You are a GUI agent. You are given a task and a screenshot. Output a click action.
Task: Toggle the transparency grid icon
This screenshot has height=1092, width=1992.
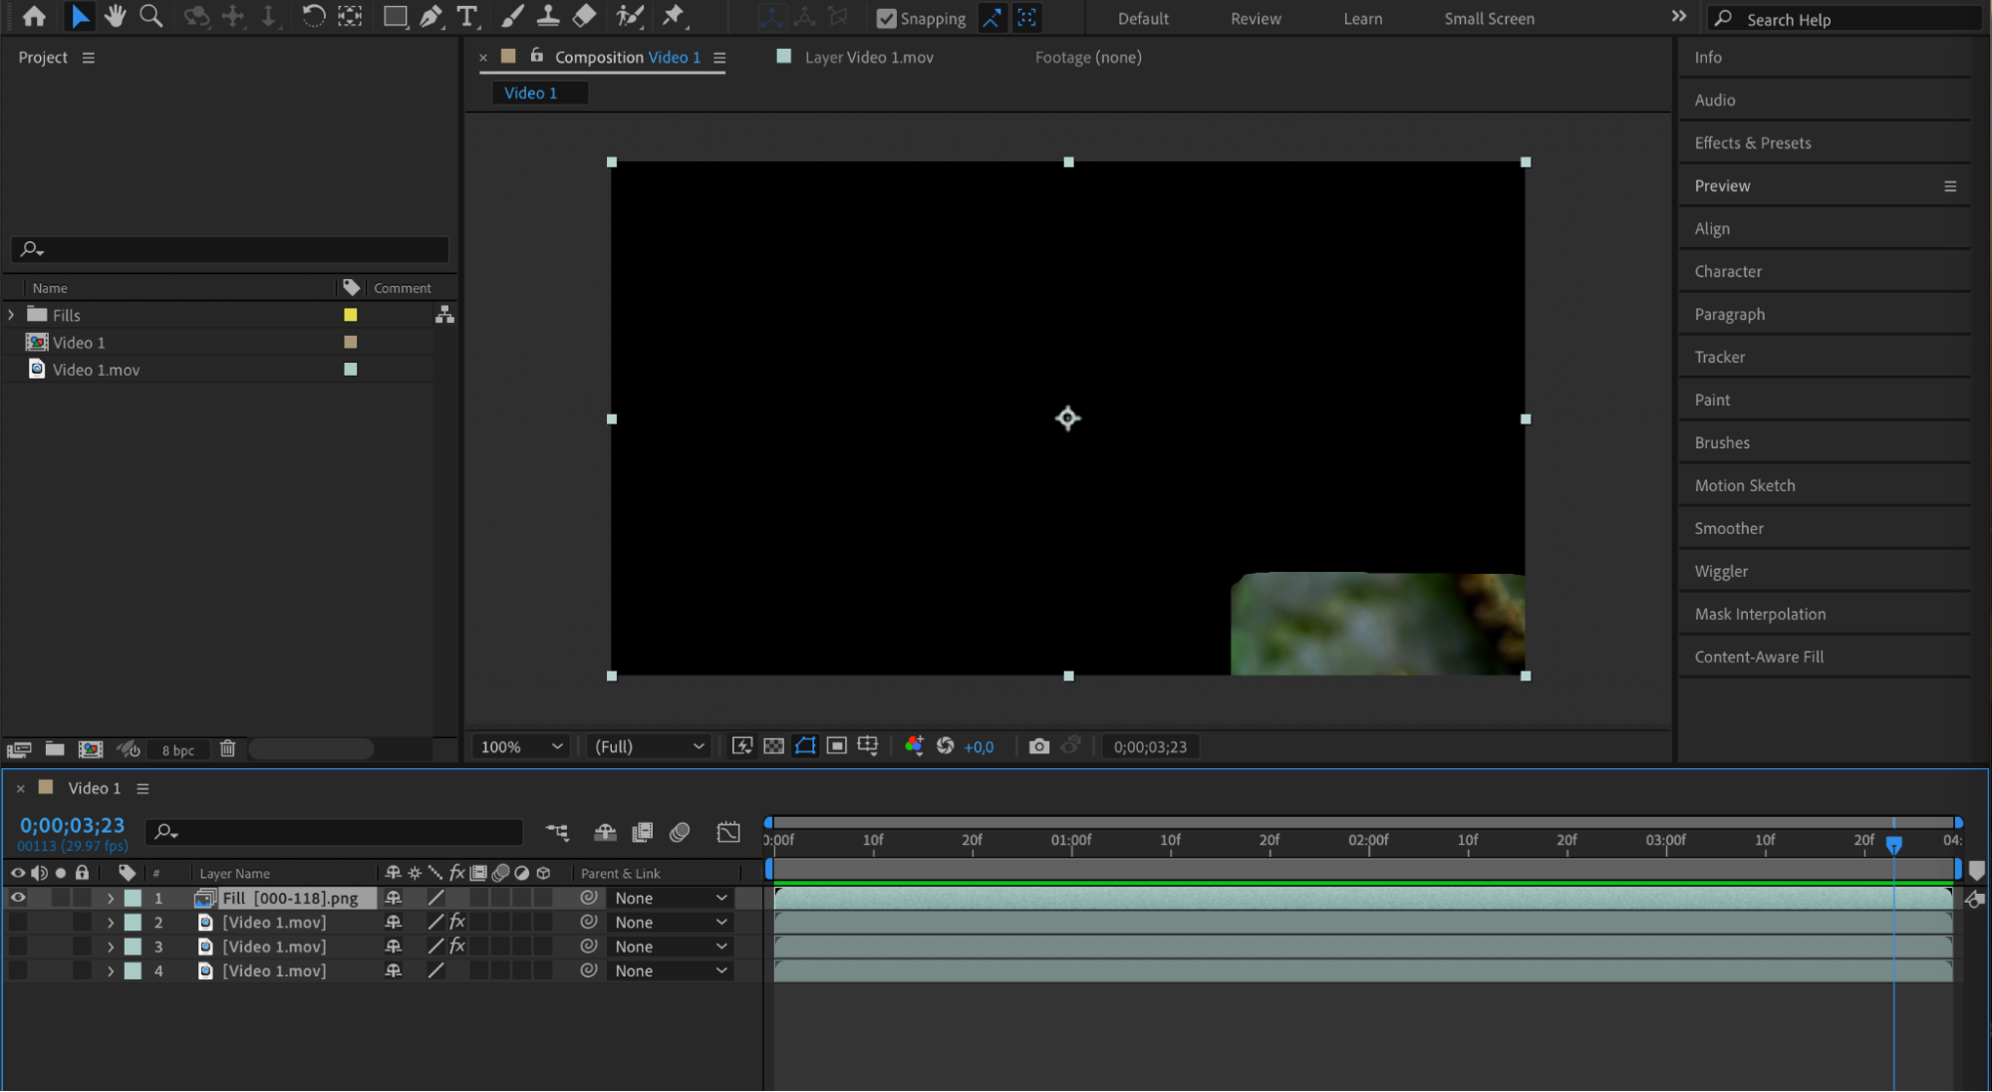[x=773, y=746]
